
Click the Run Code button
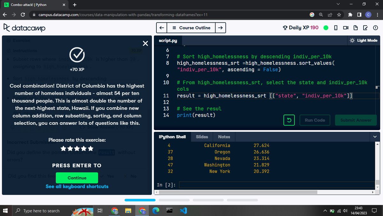tap(315, 120)
